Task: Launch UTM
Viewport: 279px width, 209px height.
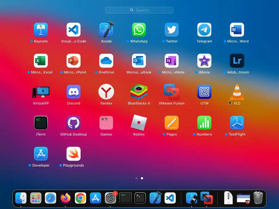Action: point(204,92)
